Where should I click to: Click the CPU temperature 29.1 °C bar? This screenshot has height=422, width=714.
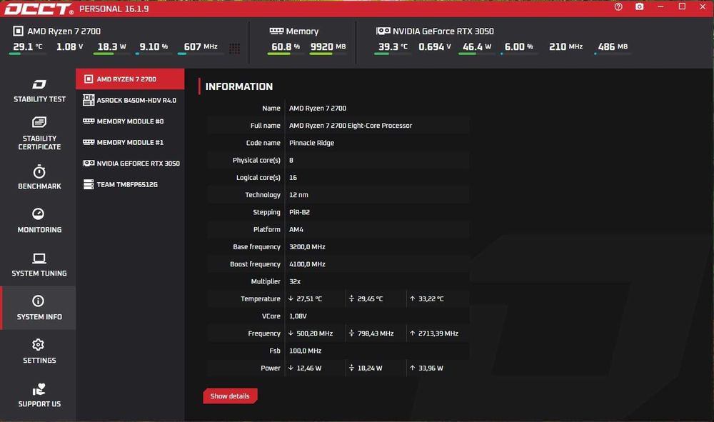tap(27, 54)
